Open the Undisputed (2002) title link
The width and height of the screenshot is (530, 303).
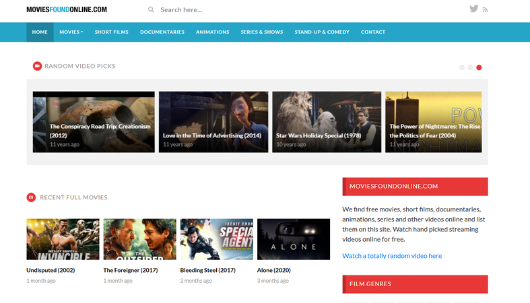[x=51, y=270]
